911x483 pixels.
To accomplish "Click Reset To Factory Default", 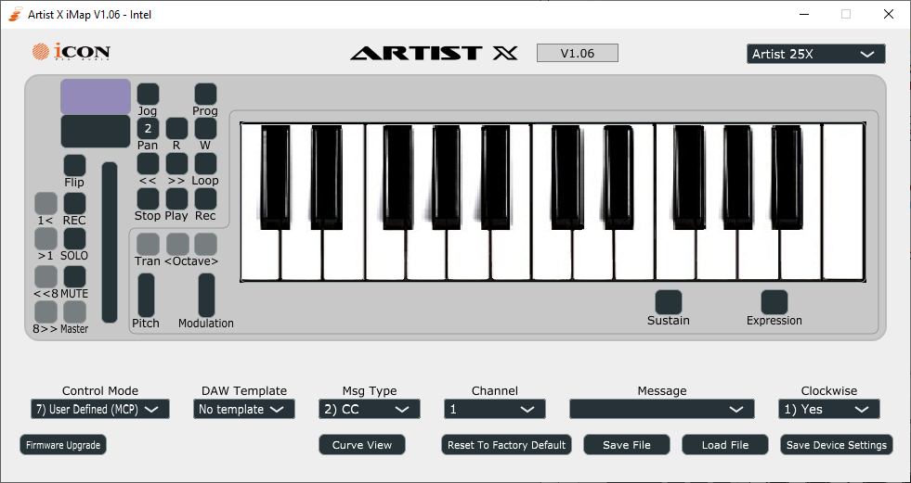I will coord(506,445).
